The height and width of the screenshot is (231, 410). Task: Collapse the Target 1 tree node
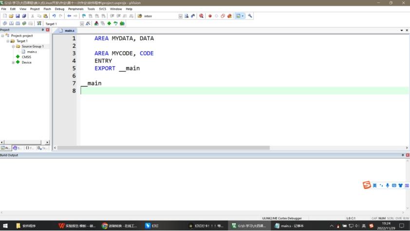coord(8,41)
